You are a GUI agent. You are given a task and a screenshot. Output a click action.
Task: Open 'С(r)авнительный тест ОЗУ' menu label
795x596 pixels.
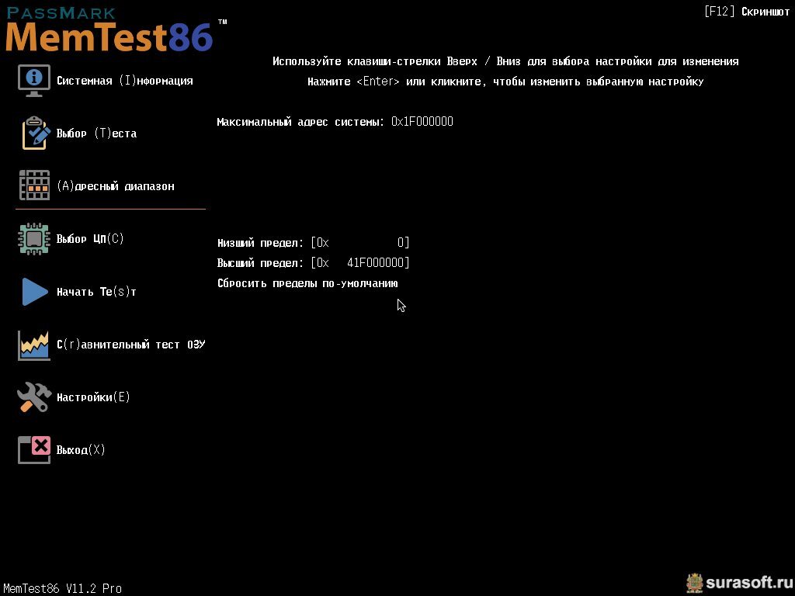pyautogui.click(x=130, y=345)
